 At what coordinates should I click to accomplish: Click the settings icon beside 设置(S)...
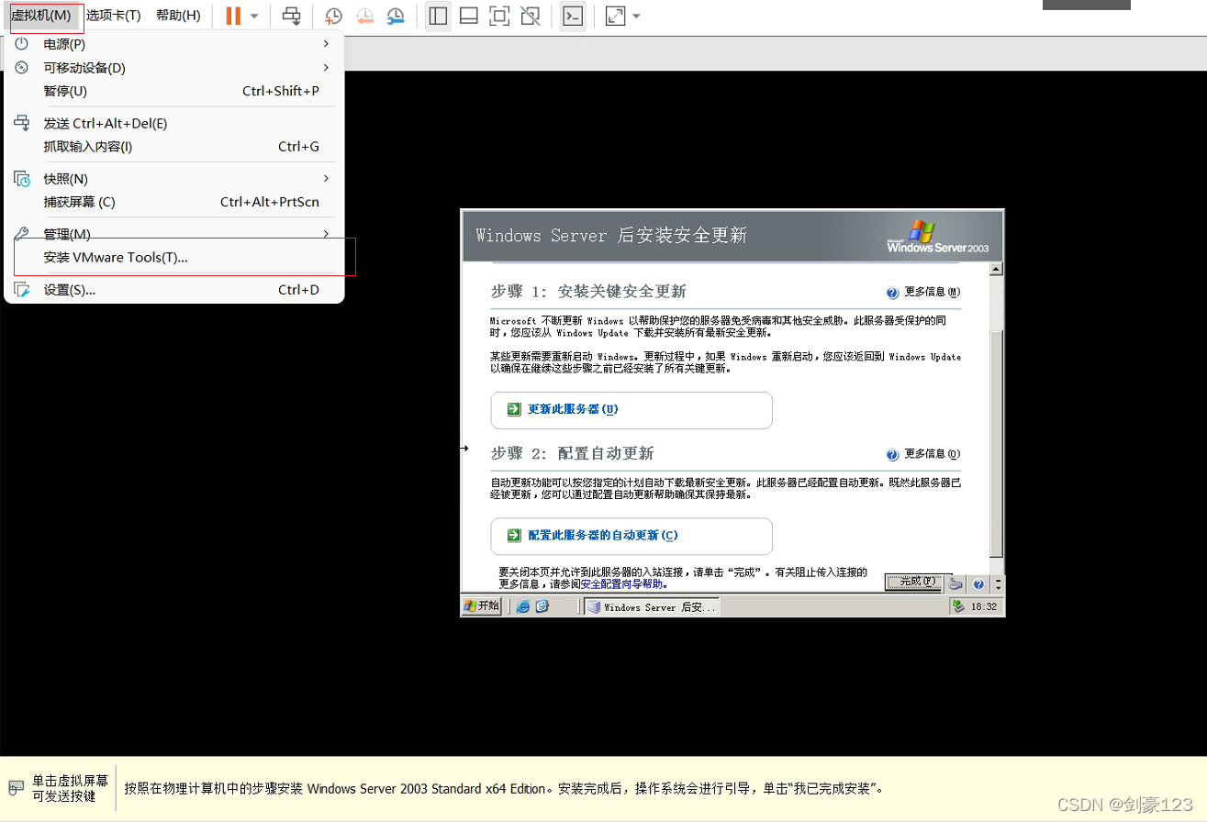(22, 290)
